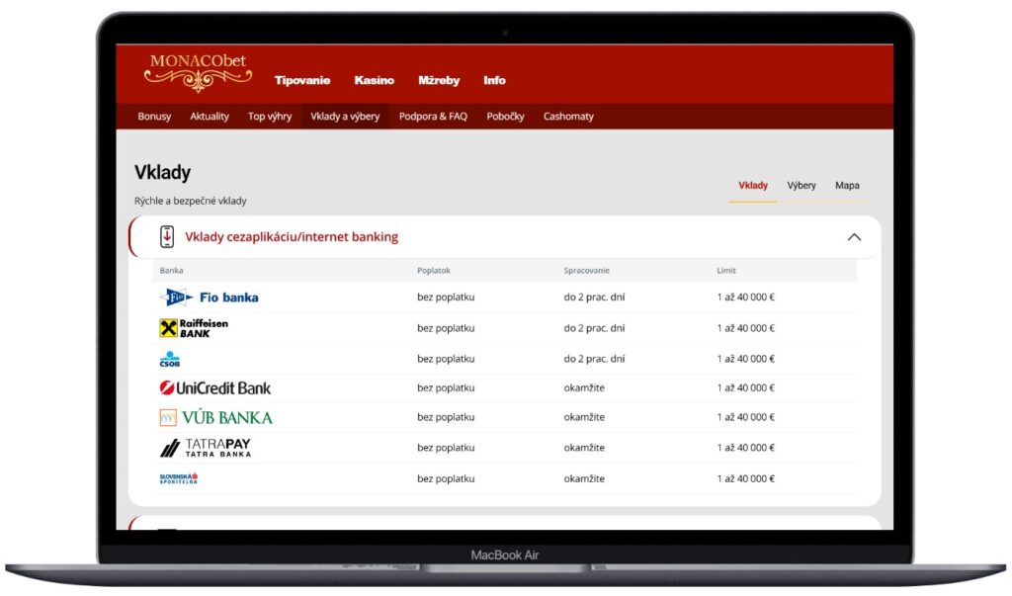Go to Bonusy in the submenu
1012x596 pixels.
tap(154, 117)
